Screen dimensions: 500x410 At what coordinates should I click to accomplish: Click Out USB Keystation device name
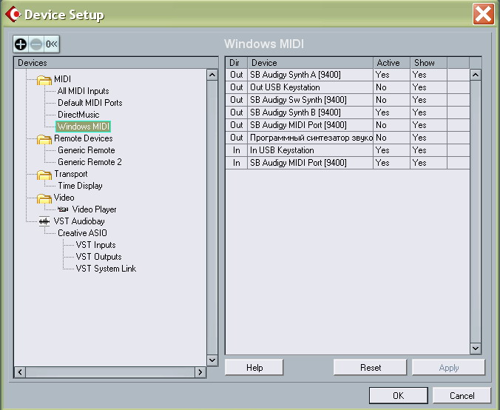(x=285, y=87)
